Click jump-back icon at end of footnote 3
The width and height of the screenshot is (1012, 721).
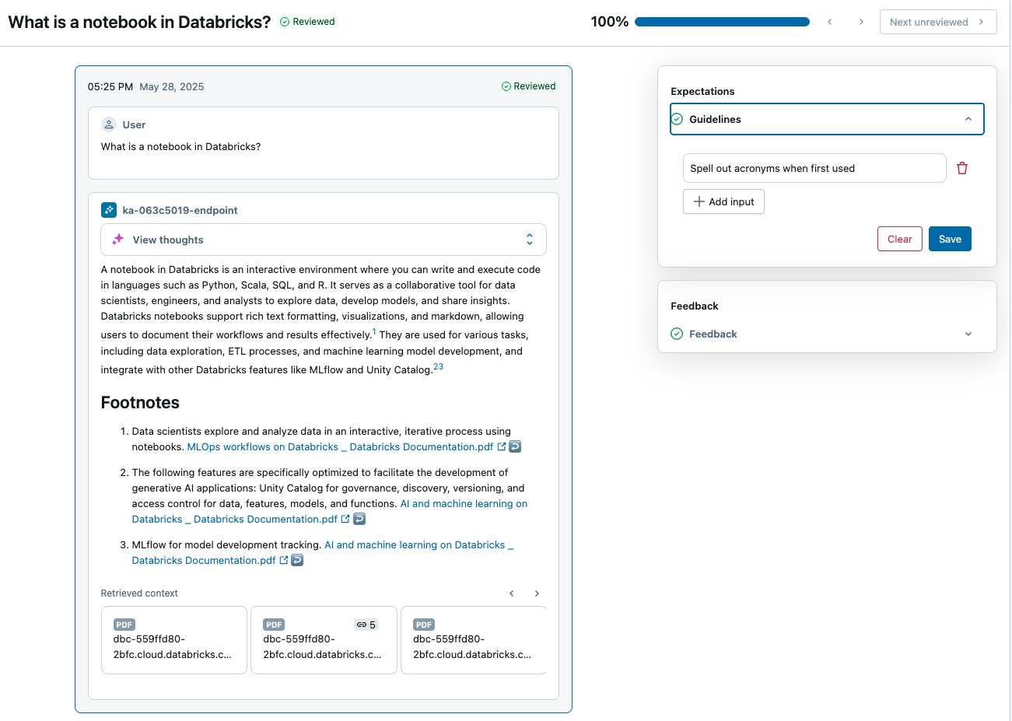[297, 561]
